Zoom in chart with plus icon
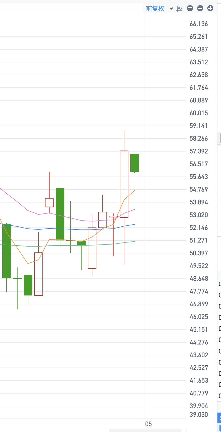The width and height of the screenshot is (221, 432). [x=210, y=8]
